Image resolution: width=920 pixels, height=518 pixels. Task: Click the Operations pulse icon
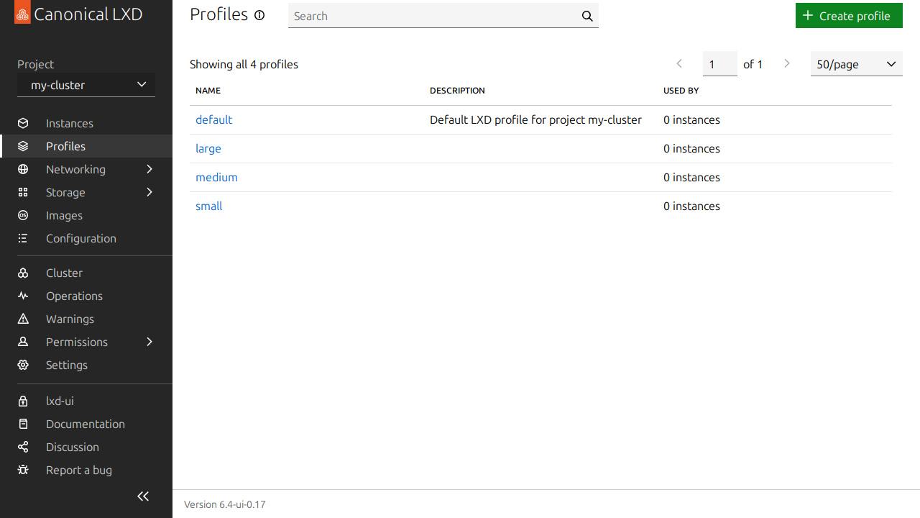[23, 296]
